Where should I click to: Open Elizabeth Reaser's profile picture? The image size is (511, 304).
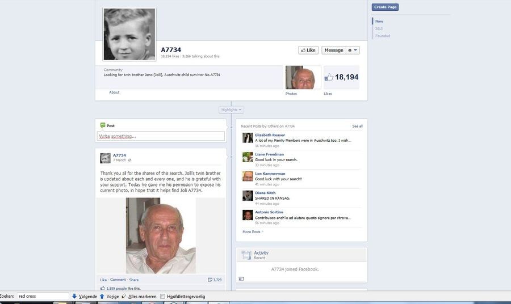click(x=248, y=138)
